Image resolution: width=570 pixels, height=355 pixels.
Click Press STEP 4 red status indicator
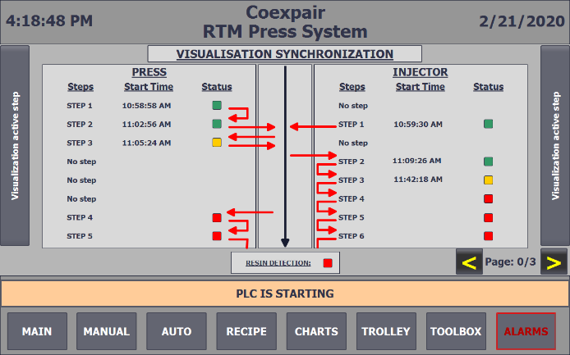point(217,217)
